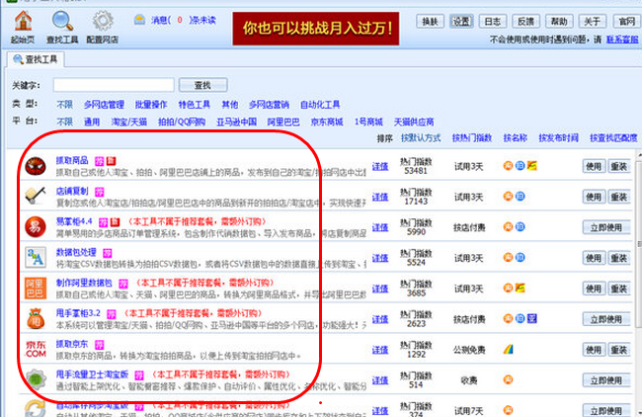Viewport: 642px width, 417px height.
Task: Filter type by 多网店管理
Action: (x=104, y=105)
